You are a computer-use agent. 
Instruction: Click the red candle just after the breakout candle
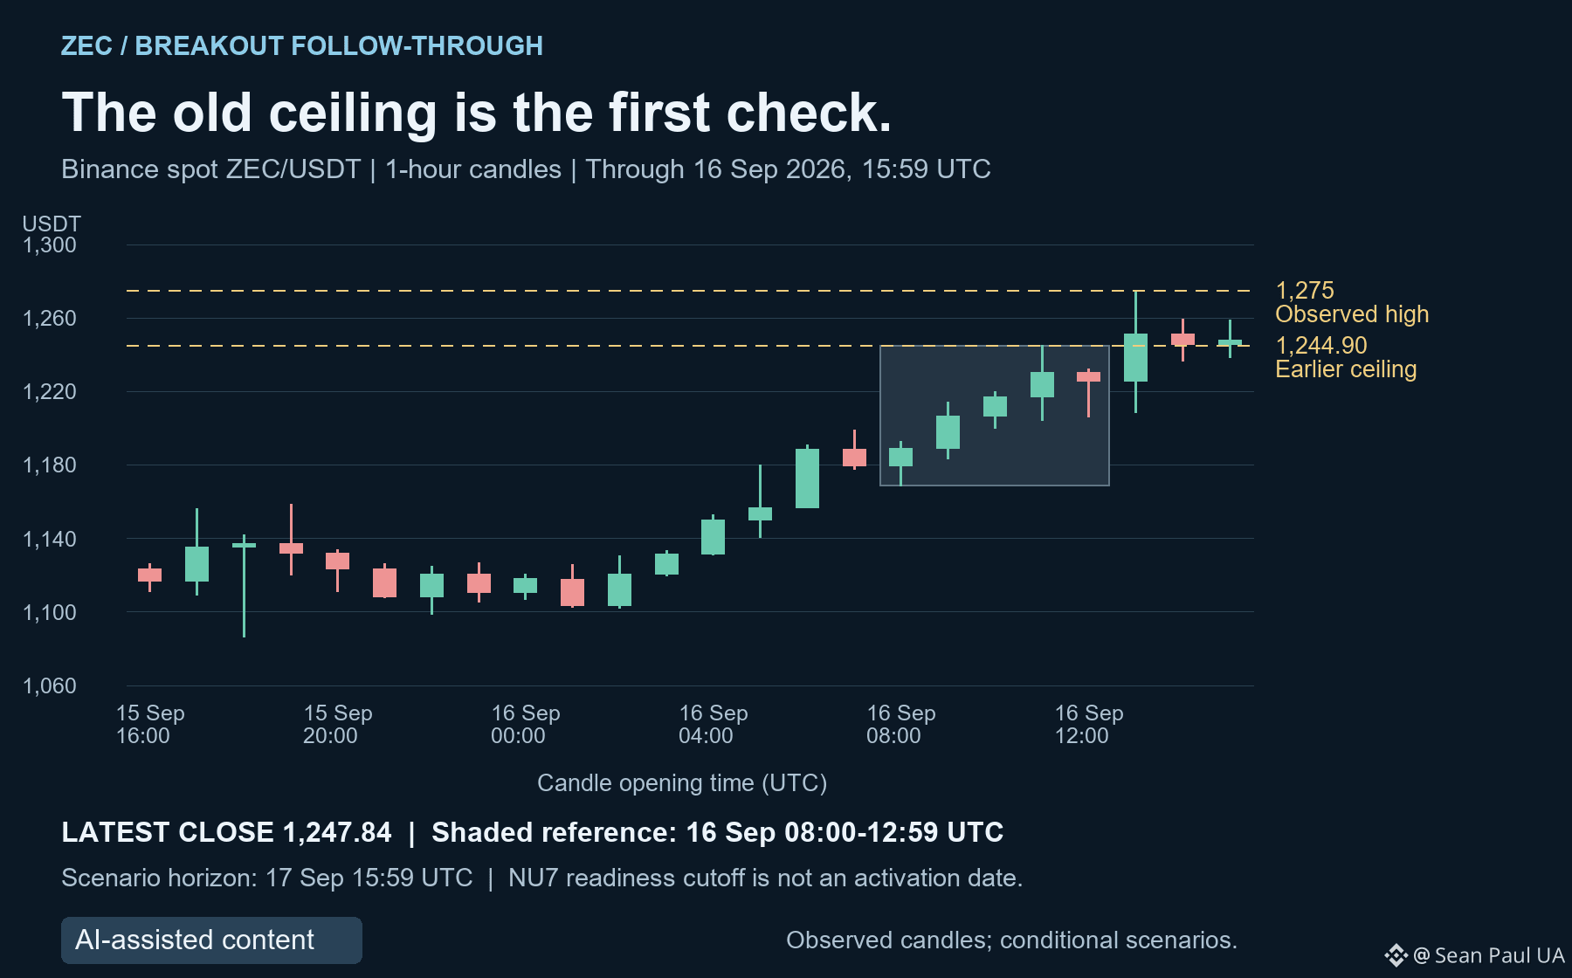(1182, 340)
